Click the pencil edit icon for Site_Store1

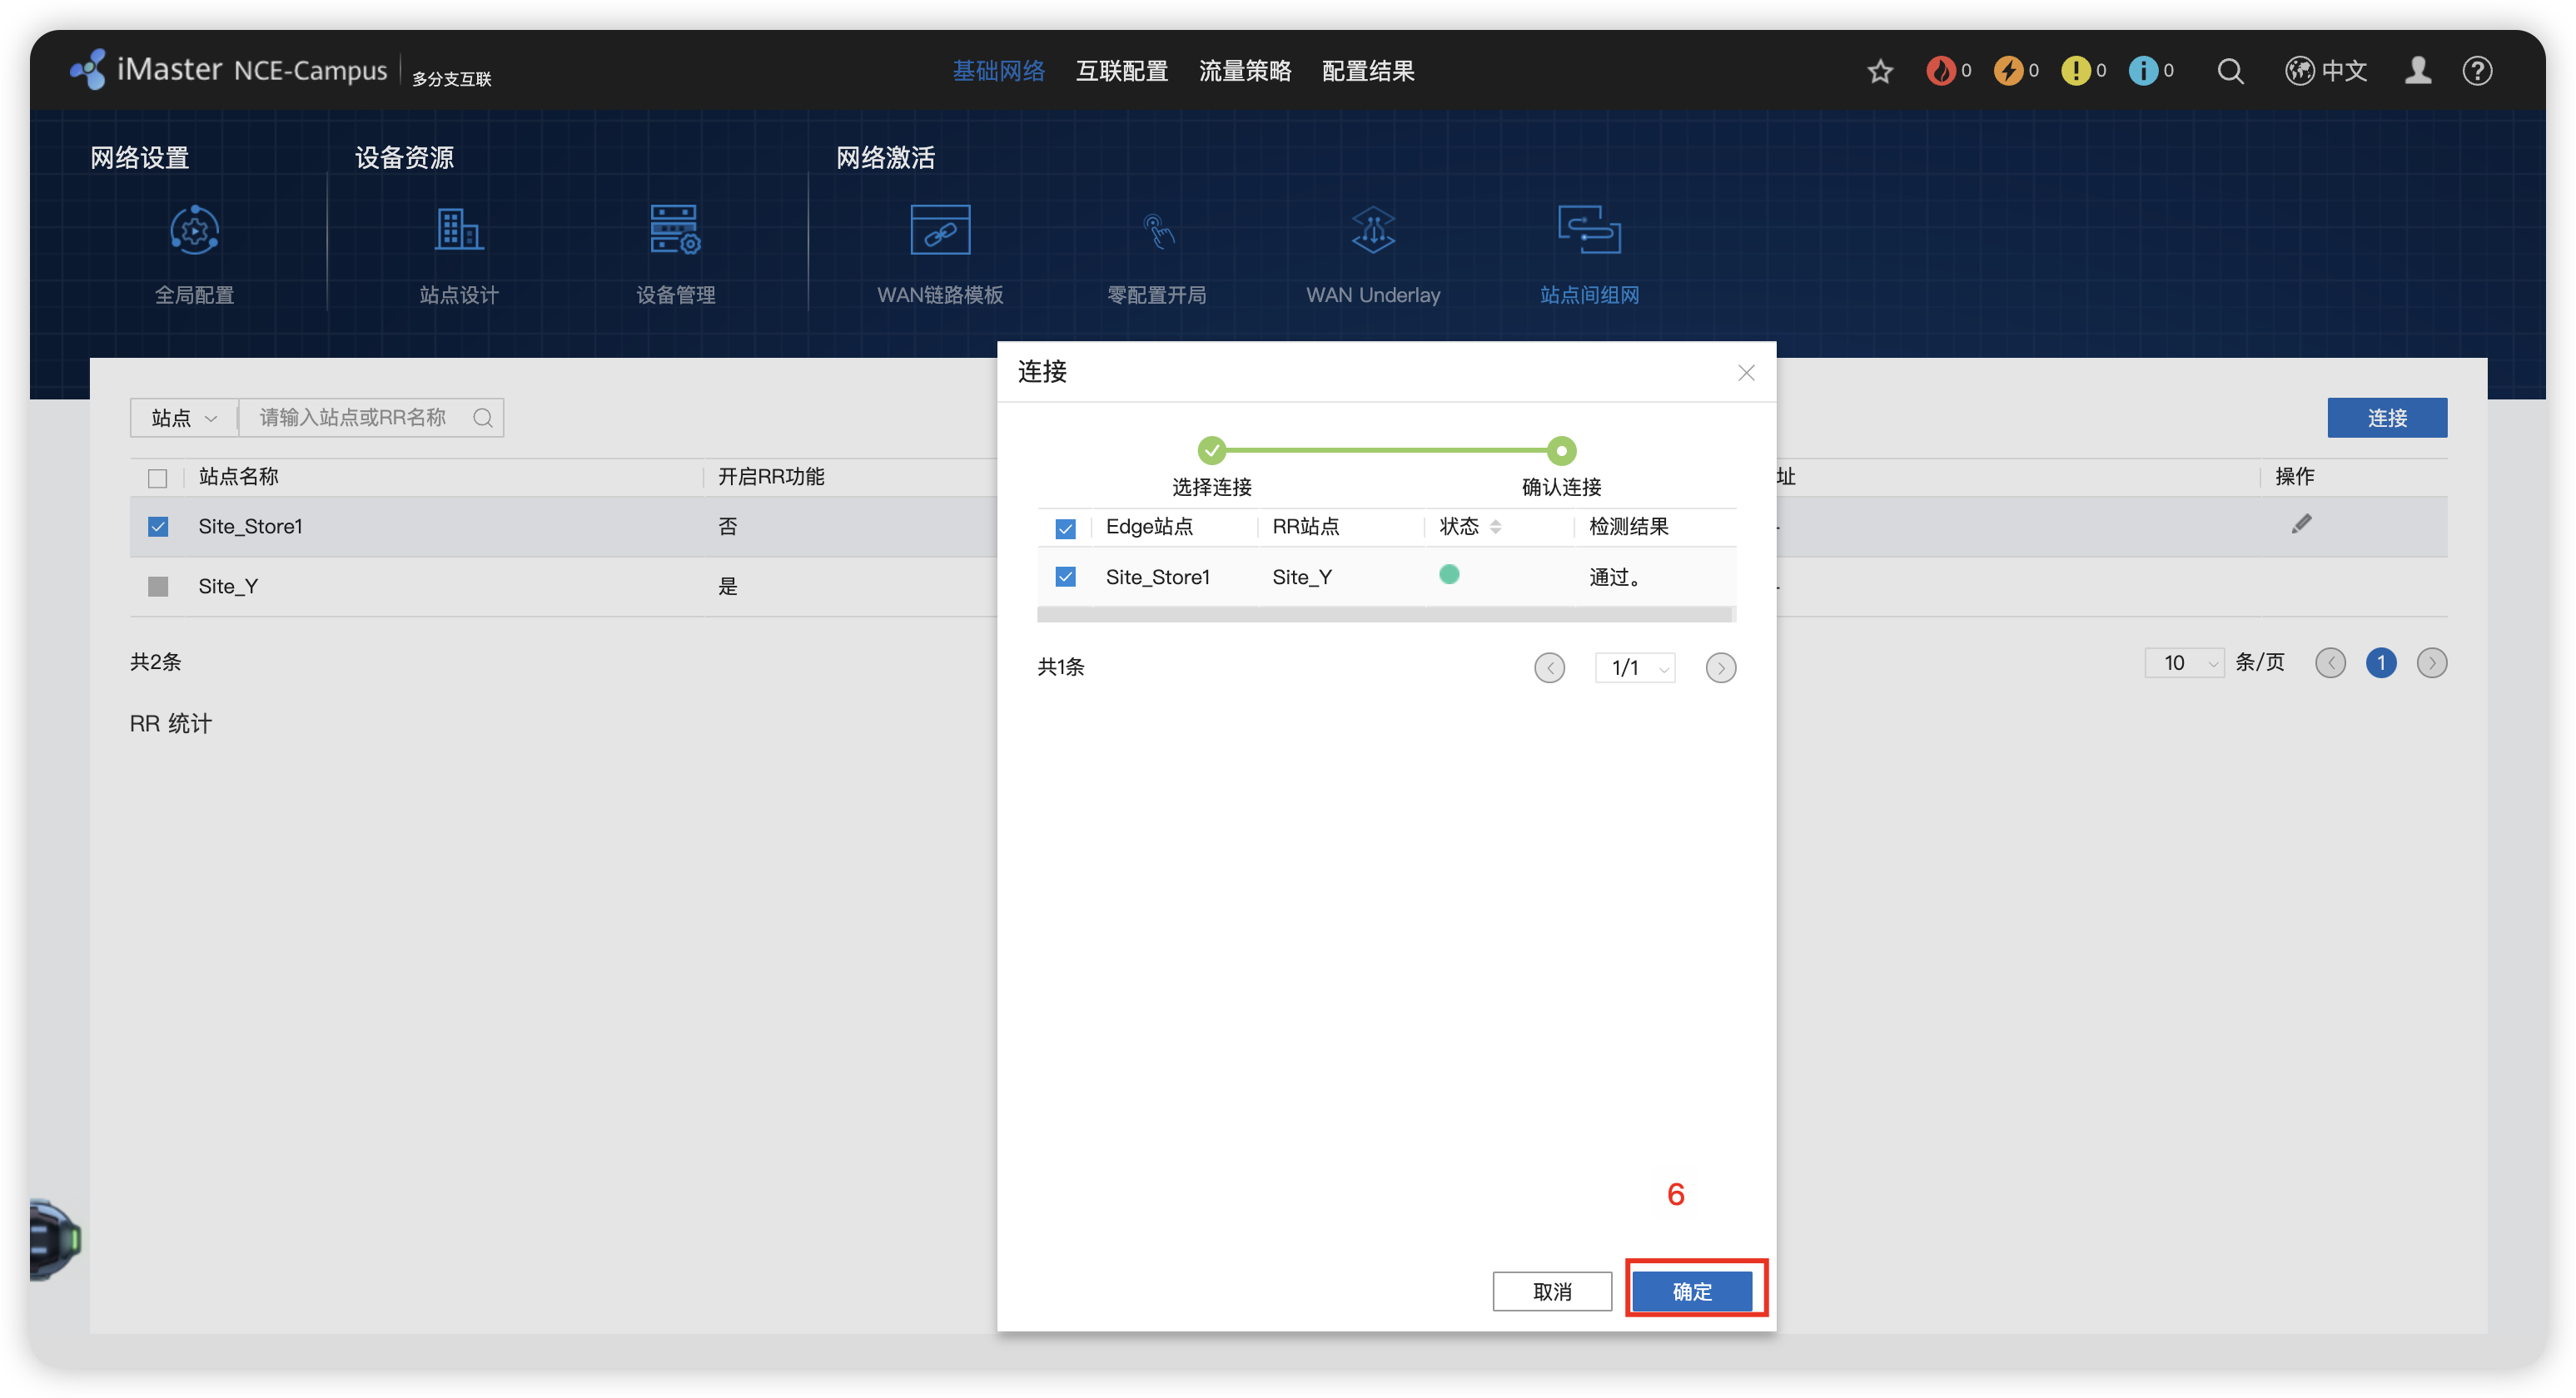tap(2301, 524)
